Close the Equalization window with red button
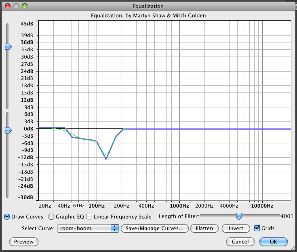The height and width of the screenshot is (252, 297). (8, 6)
